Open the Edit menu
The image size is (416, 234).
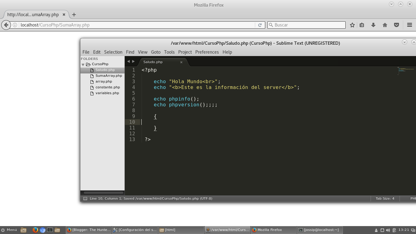[x=97, y=52]
